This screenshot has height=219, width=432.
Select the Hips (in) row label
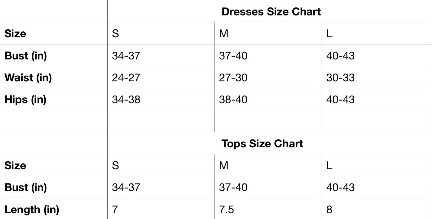point(25,99)
